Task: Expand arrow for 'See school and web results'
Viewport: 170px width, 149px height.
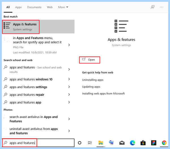Action: 69,69
